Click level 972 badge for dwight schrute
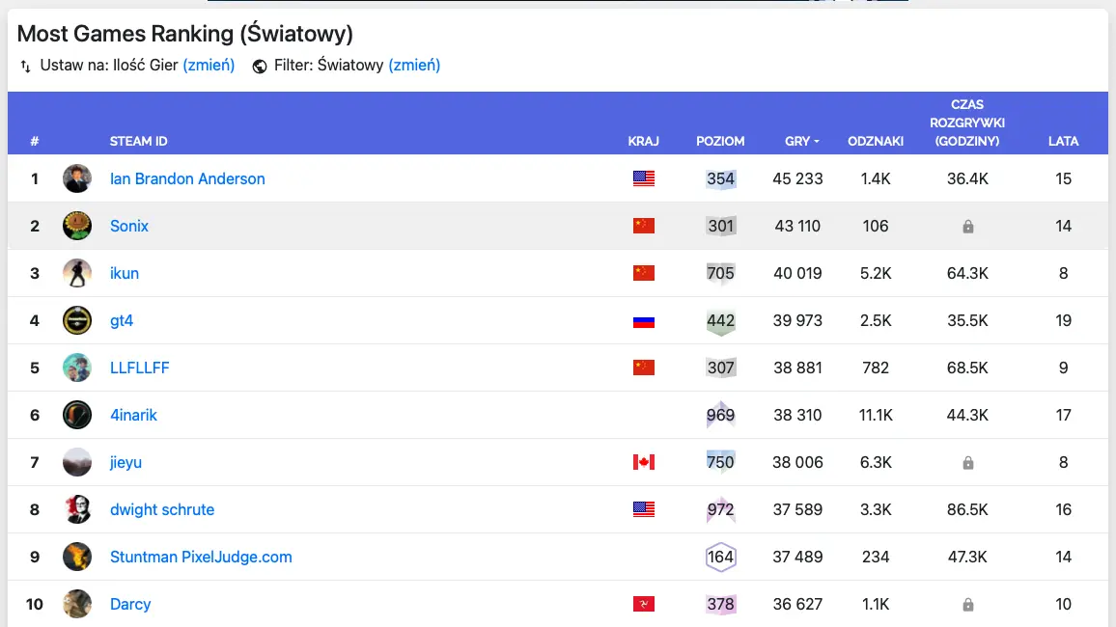Screen dimensions: 1116x627 coord(720,509)
